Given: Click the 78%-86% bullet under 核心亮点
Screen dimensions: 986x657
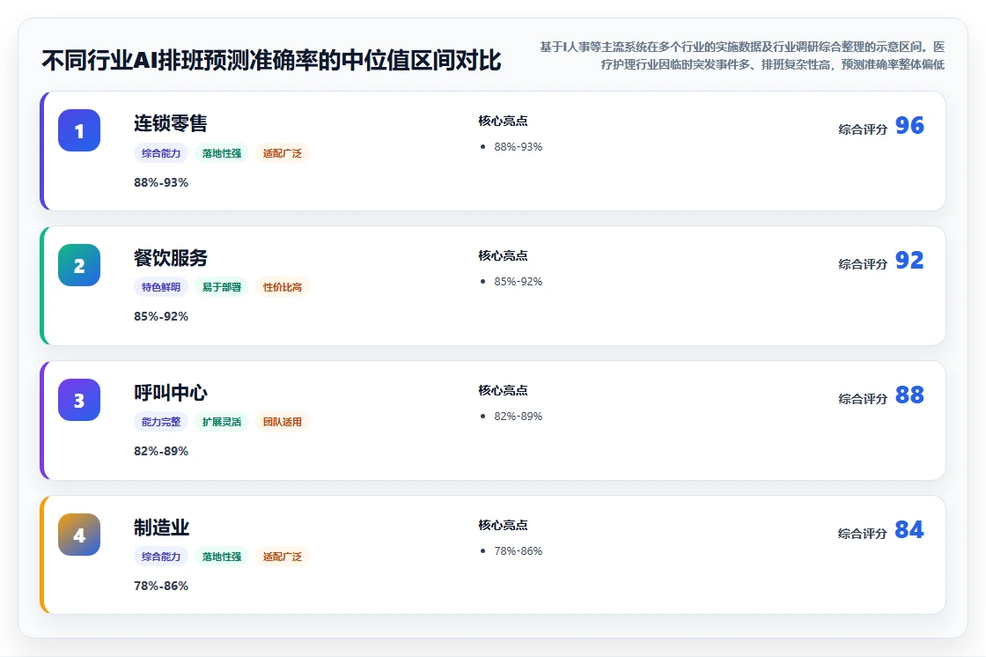Looking at the screenshot, I should click(x=519, y=550).
